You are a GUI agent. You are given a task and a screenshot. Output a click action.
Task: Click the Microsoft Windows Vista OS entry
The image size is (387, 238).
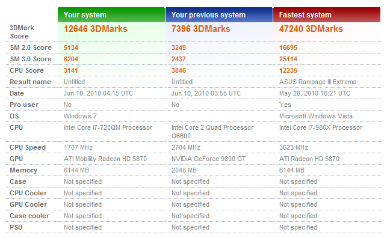point(315,116)
